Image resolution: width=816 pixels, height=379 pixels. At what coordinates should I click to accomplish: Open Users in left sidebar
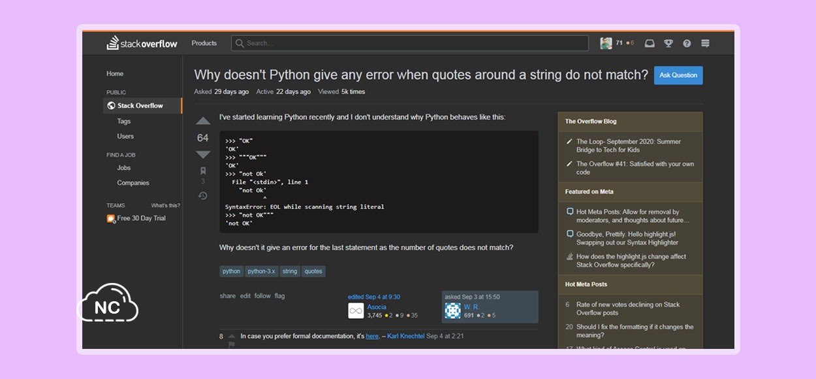(x=125, y=136)
